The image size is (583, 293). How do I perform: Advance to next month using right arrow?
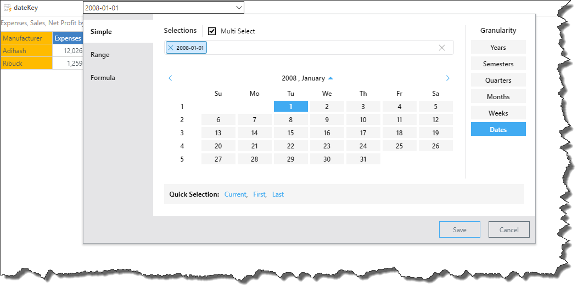click(448, 78)
